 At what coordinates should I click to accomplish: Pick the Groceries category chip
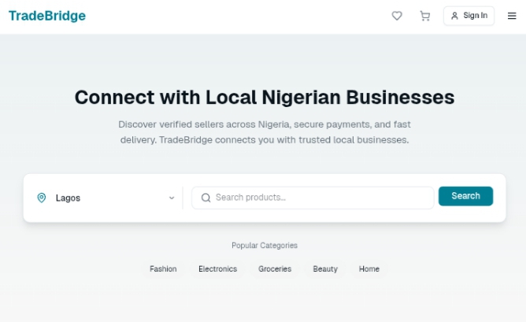point(275,269)
